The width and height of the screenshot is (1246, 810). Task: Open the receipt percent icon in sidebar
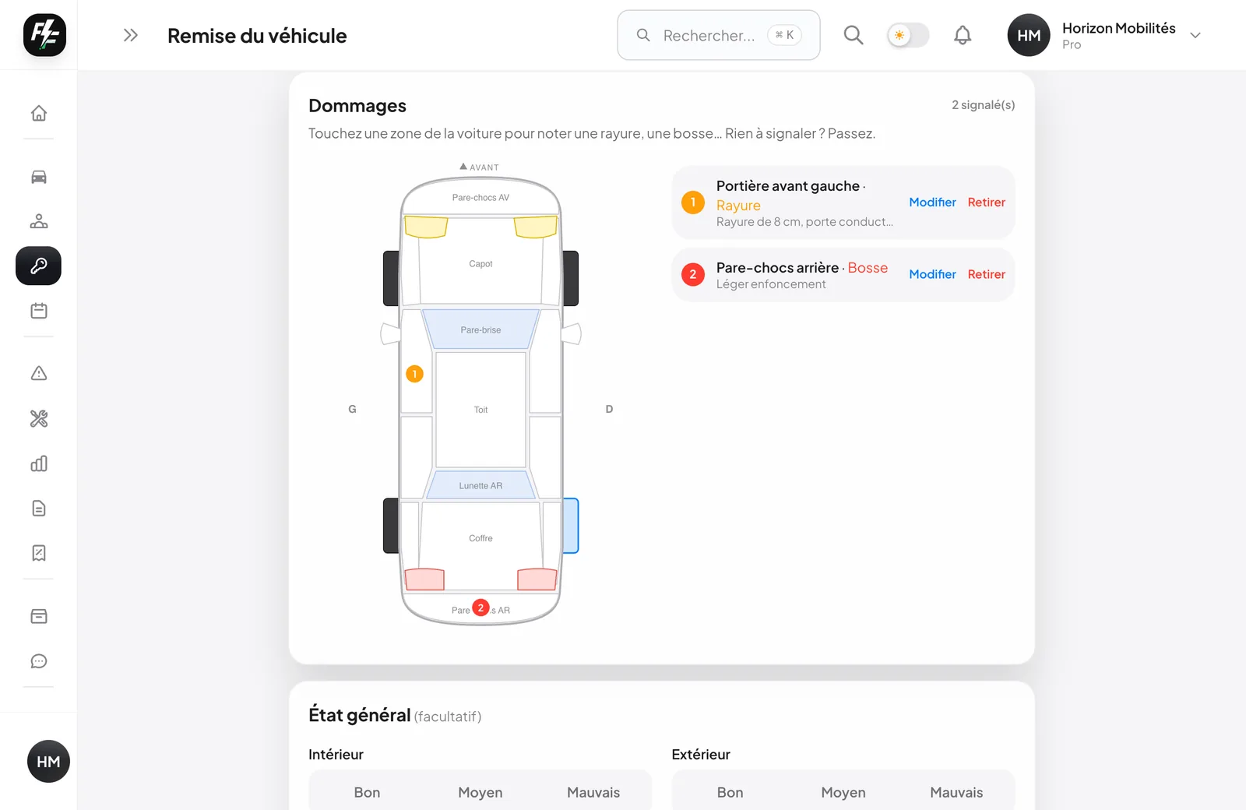[39, 553]
